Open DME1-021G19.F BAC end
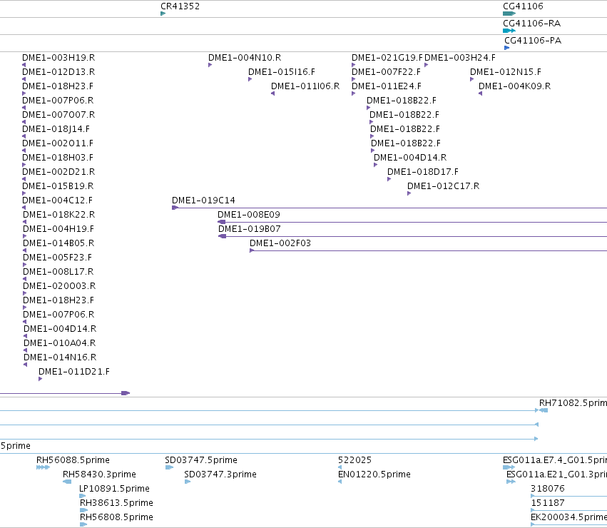The width and height of the screenshot is (607, 528). pos(387,58)
